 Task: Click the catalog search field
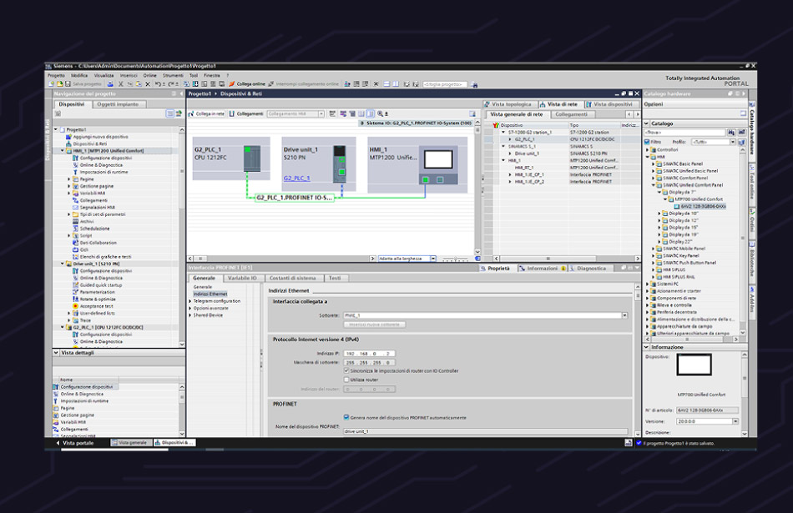684,132
